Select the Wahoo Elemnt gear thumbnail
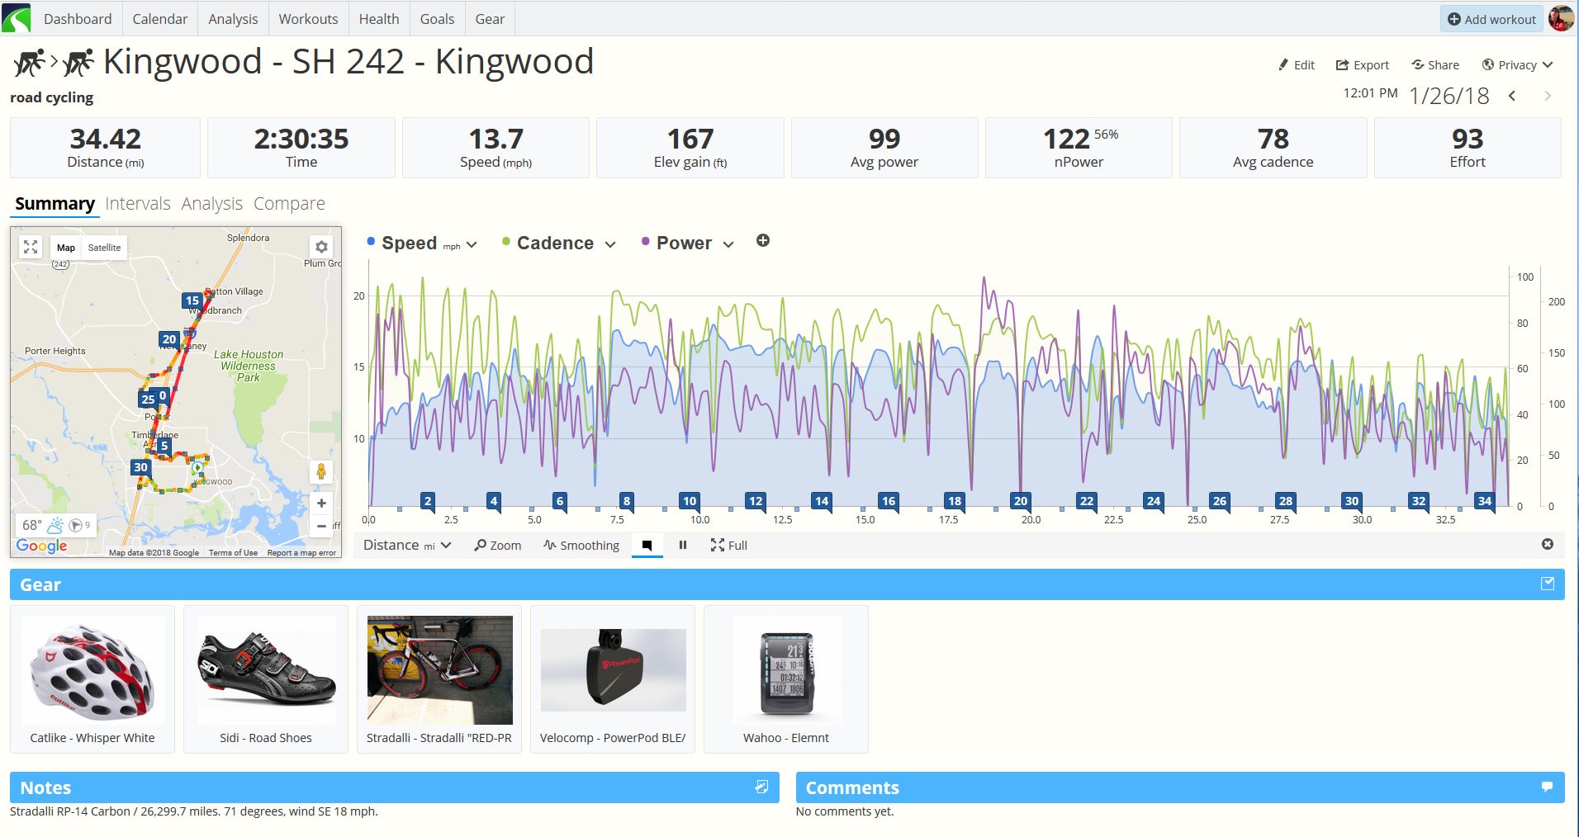 click(x=786, y=669)
